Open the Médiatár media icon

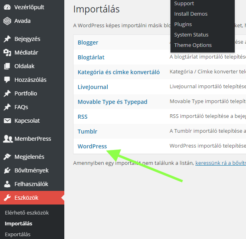pos(7,53)
